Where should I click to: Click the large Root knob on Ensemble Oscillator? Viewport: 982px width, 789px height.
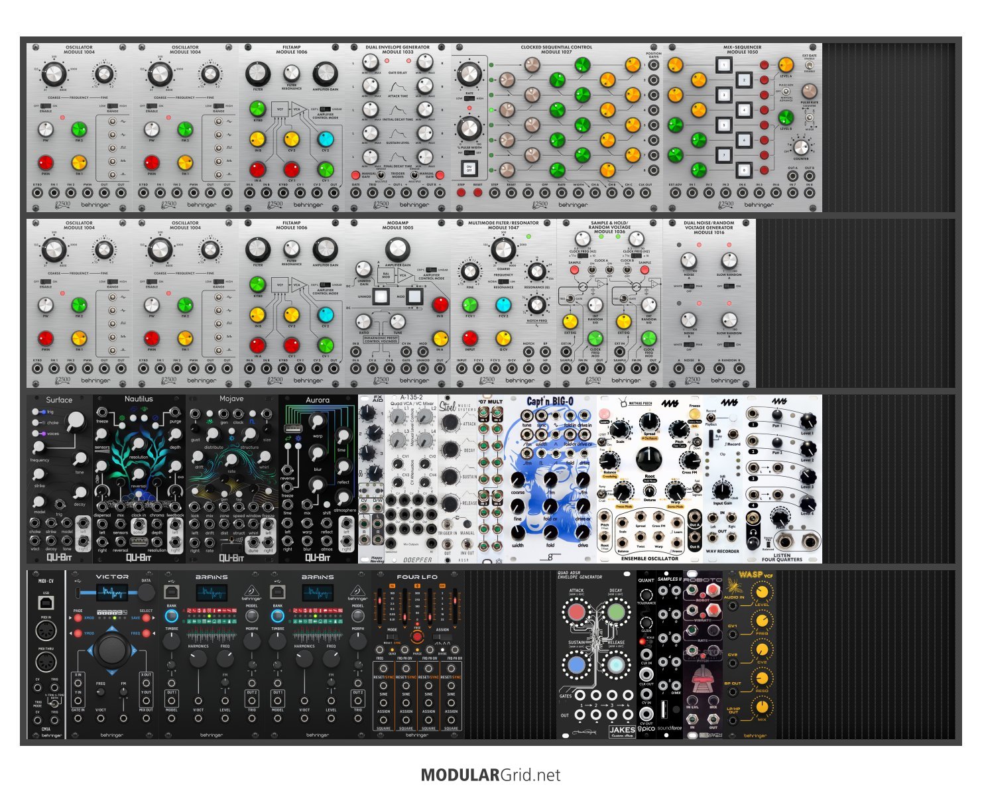(648, 458)
